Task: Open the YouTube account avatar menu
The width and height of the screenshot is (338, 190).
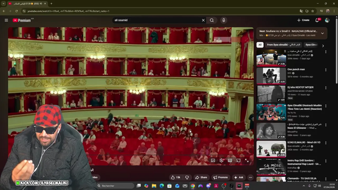Action: (327, 20)
